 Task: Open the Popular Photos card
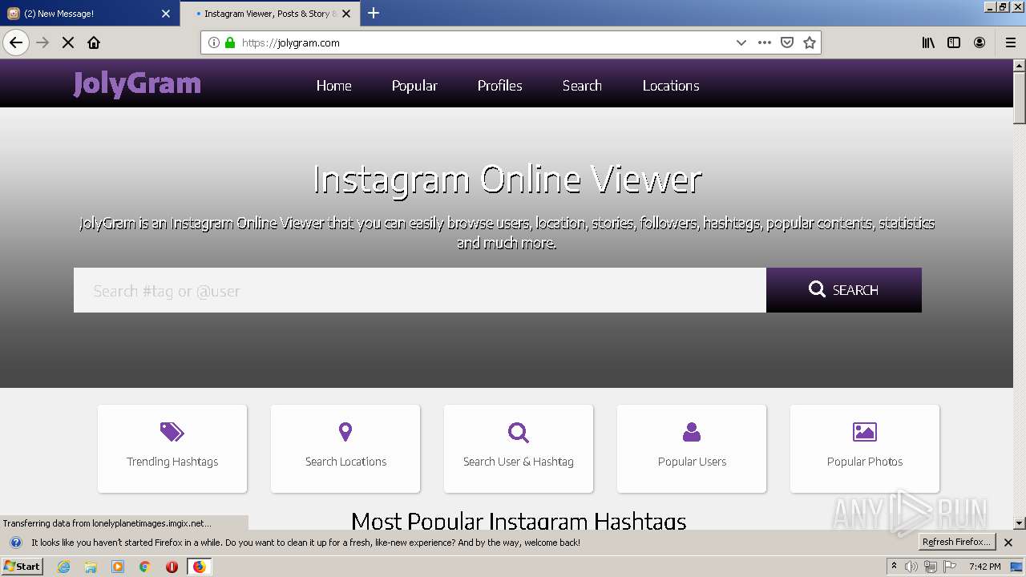click(x=865, y=449)
